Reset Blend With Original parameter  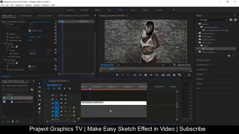(56, 69)
